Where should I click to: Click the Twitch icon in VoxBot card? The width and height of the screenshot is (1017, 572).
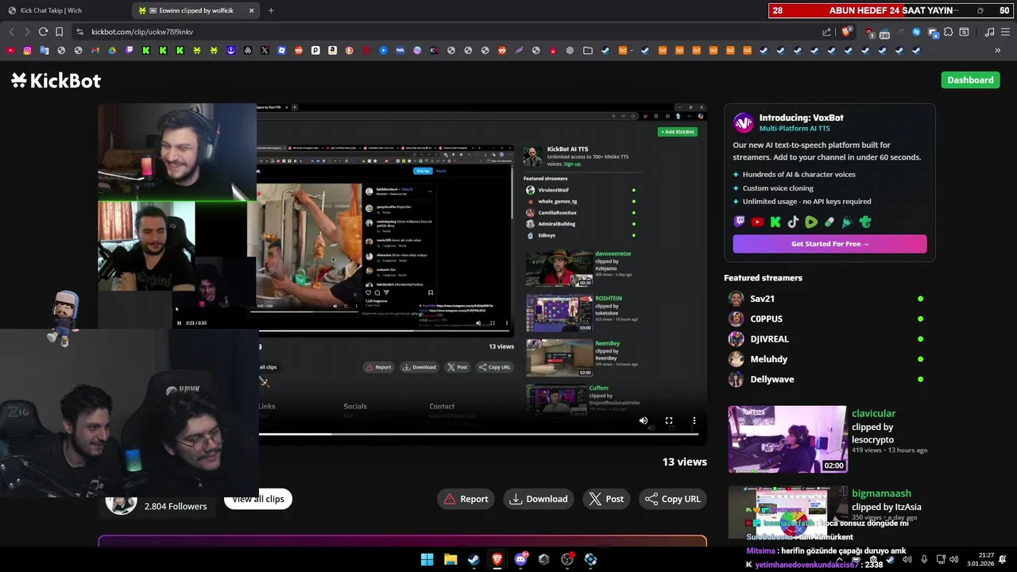[740, 222]
